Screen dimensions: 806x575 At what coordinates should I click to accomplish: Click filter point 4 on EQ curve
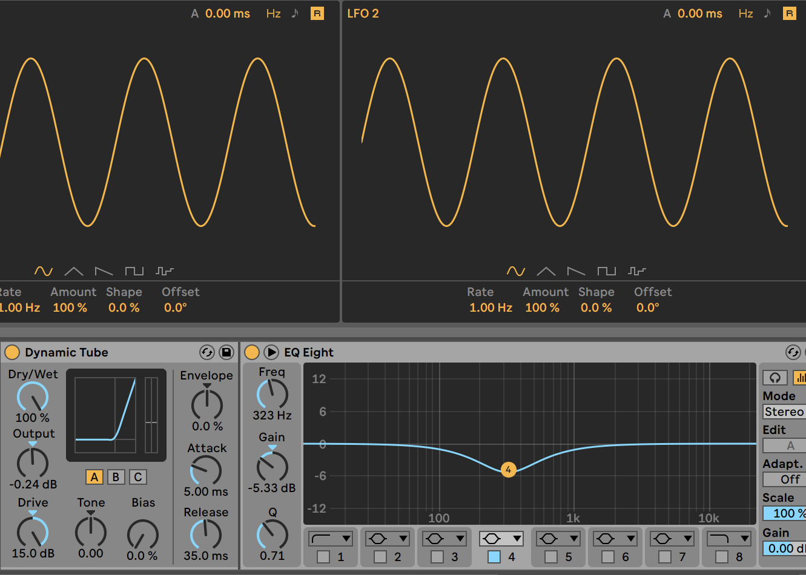click(x=509, y=470)
